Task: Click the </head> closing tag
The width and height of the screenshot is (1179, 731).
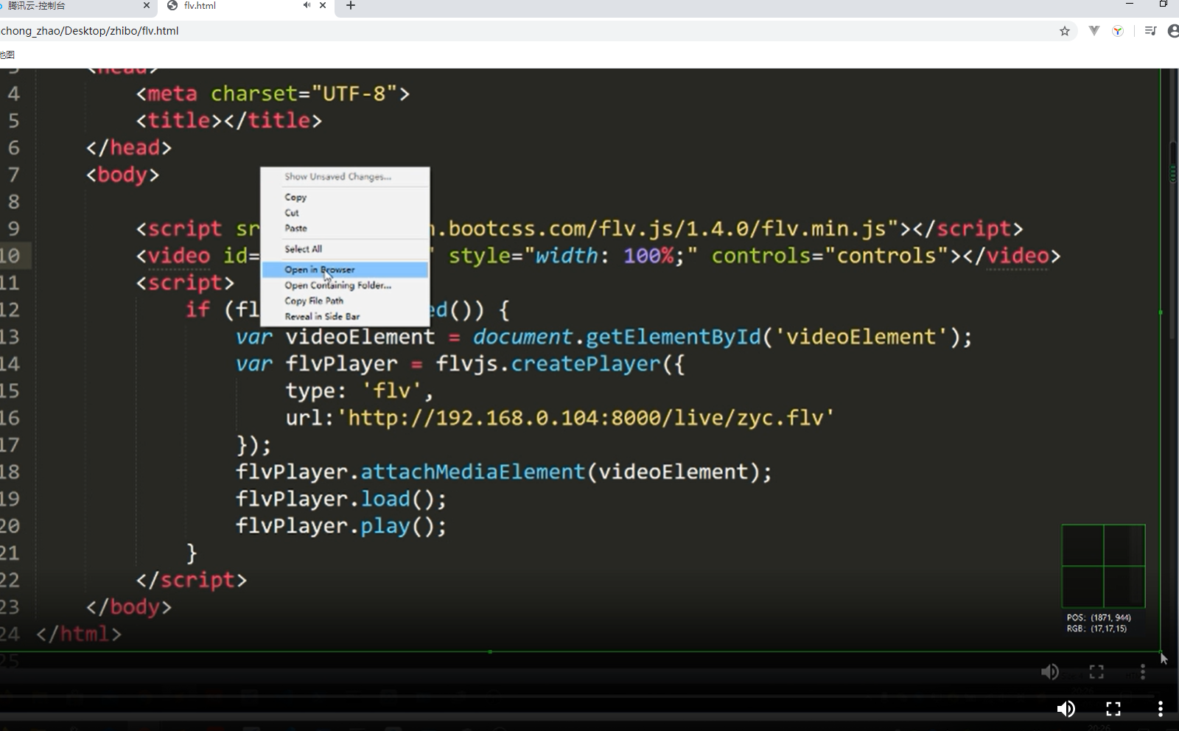Action: [x=129, y=147]
